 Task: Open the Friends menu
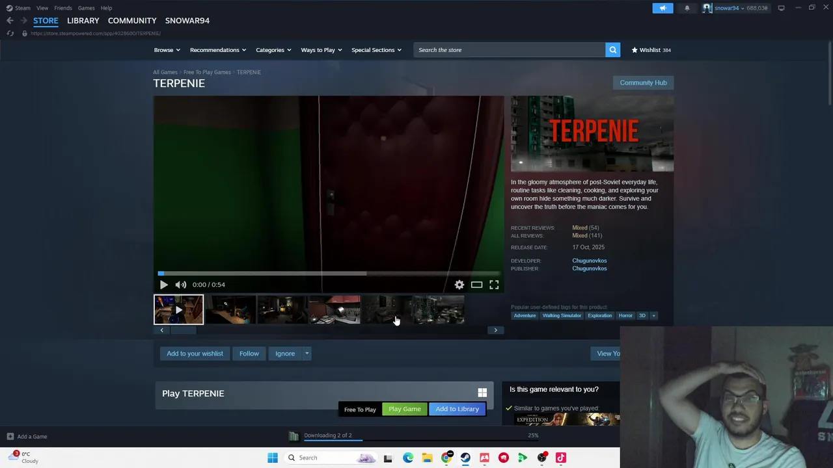pos(63,8)
